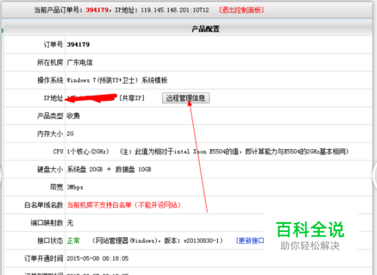Click the red 当前机房不支持白名单 notice
This screenshot has height=275, width=377.
tap(124, 205)
